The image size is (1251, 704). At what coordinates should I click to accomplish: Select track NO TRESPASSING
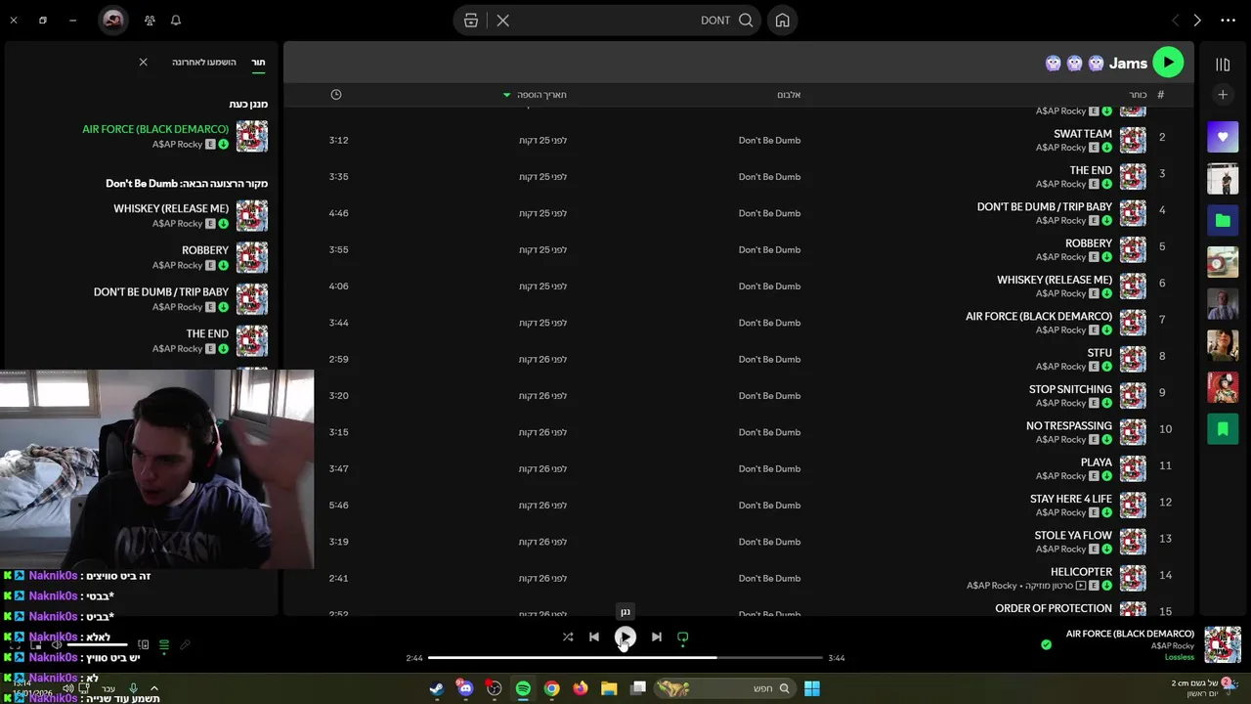pyautogui.click(x=1069, y=426)
